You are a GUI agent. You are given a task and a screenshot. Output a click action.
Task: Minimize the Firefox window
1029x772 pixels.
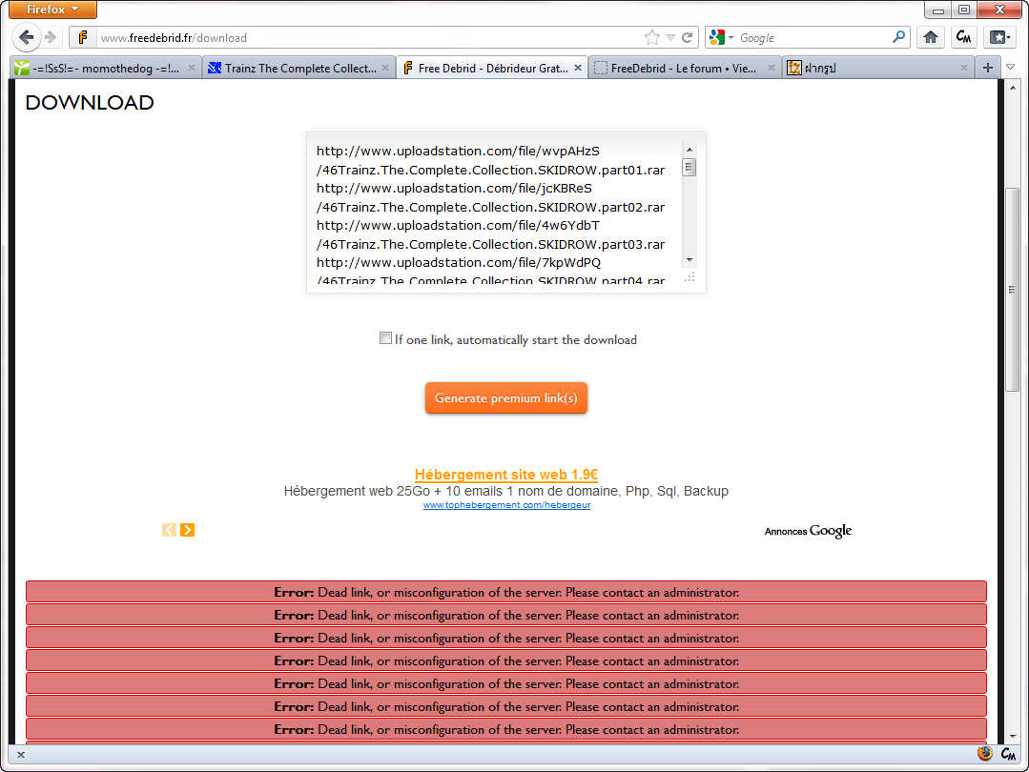pyautogui.click(x=938, y=10)
